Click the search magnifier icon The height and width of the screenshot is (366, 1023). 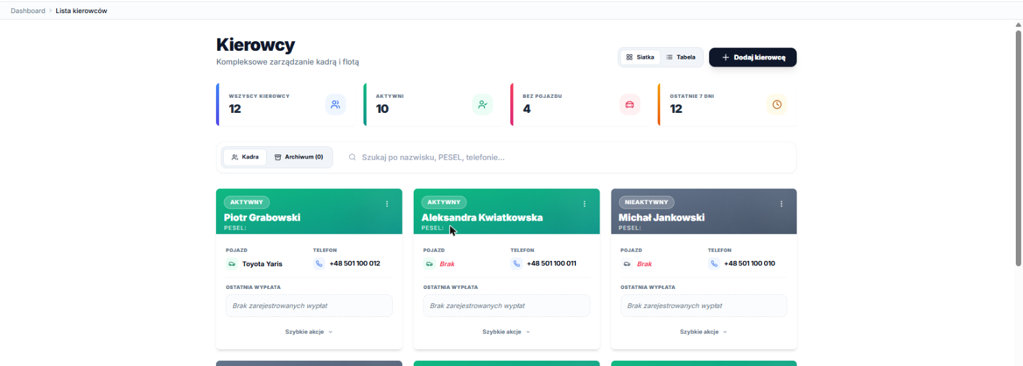(x=352, y=157)
